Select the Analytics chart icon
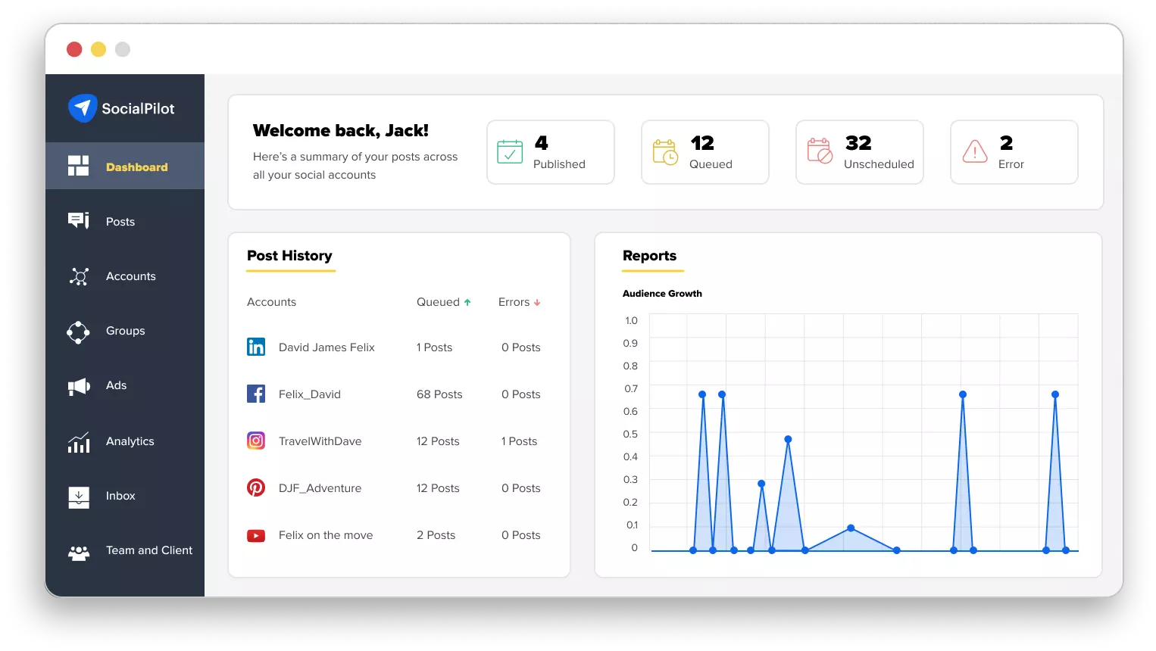1156x651 pixels. coord(78,441)
